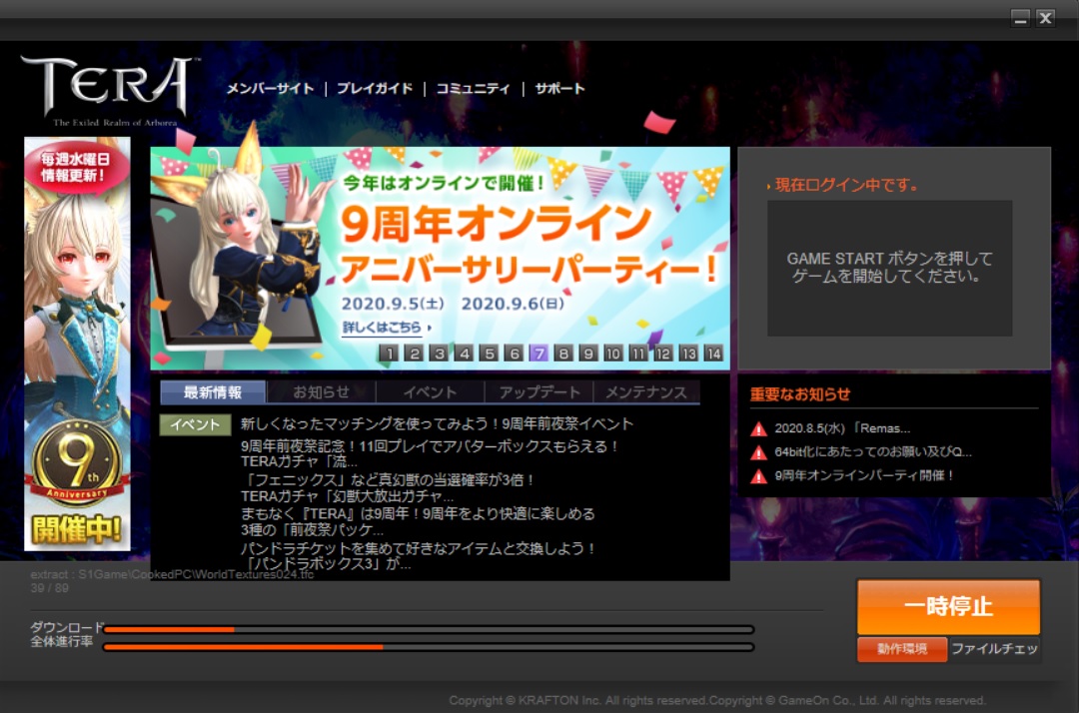Open the メンバーサイト menu link
Viewport: 1079px width, 713px height.
click(x=270, y=89)
